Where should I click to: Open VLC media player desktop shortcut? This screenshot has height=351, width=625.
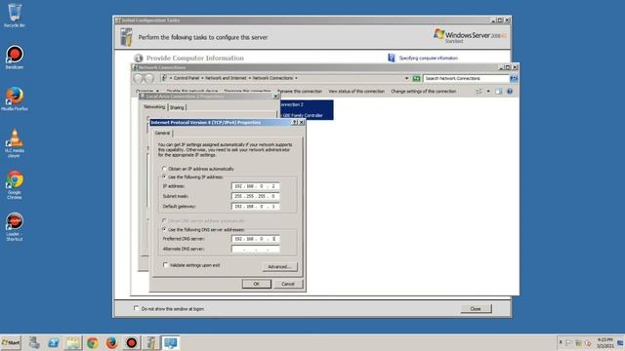point(15,143)
